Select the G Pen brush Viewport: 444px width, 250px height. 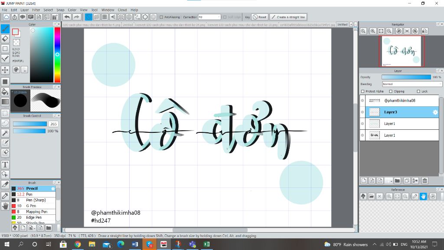point(33,206)
